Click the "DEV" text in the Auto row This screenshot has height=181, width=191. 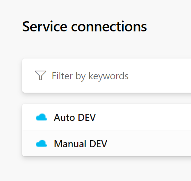pos(87,117)
